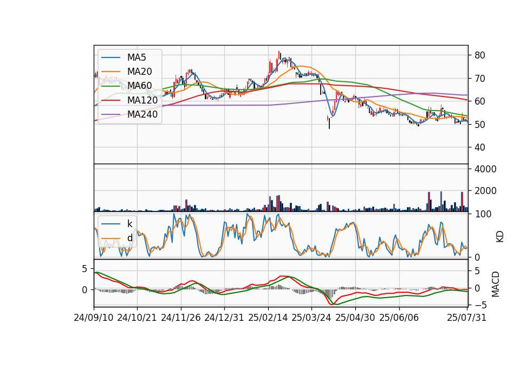Screen dimensions: 520x374
Task: Click the MA20 legend label
Action: coord(139,72)
